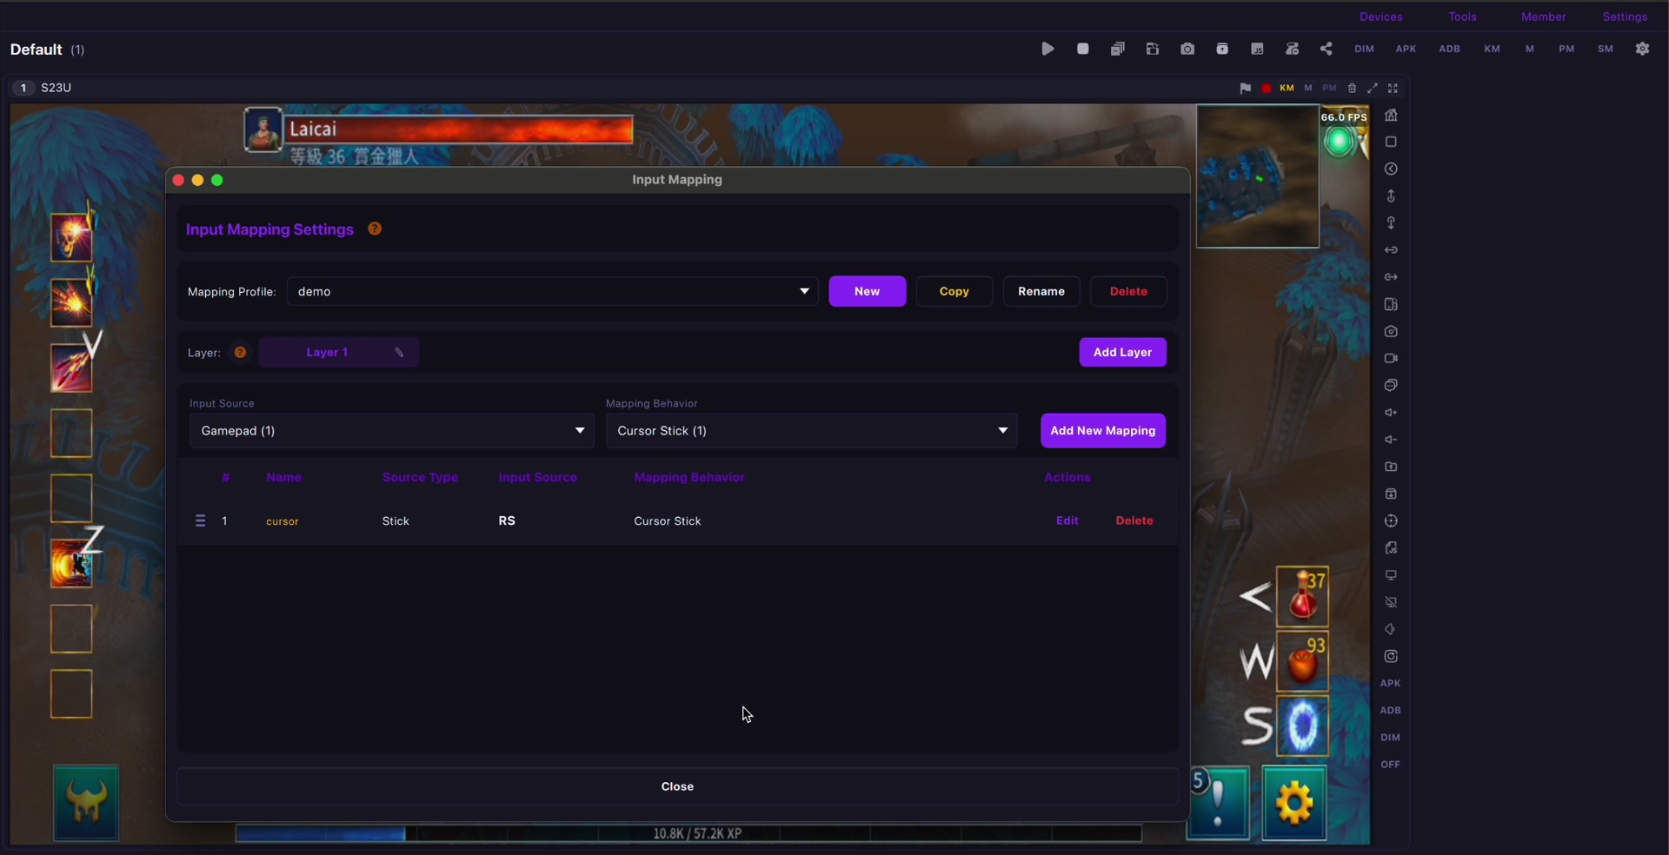Viewport: 1669px width, 855px height.
Task: Toggle the M option in the top toolbar
Action: tap(1530, 50)
